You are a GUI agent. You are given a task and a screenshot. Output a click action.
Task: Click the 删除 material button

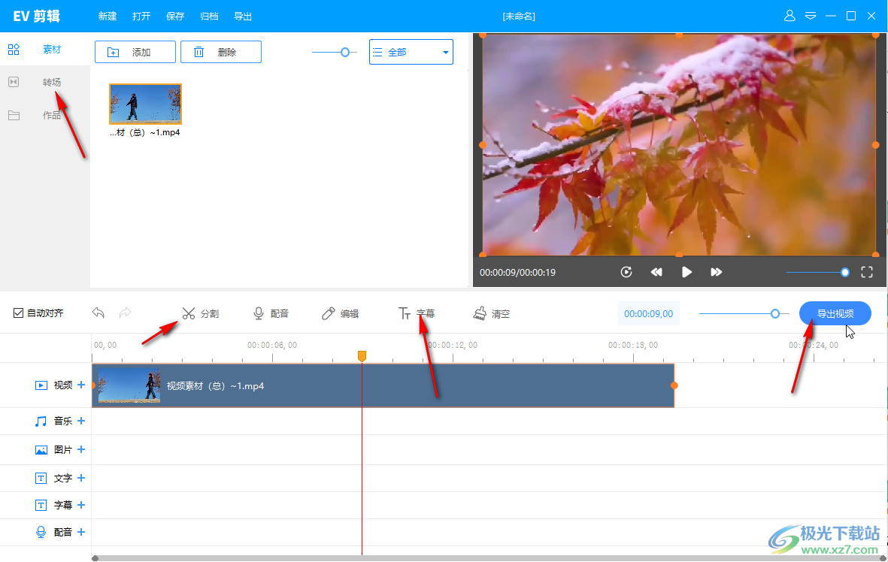pyautogui.click(x=221, y=52)
